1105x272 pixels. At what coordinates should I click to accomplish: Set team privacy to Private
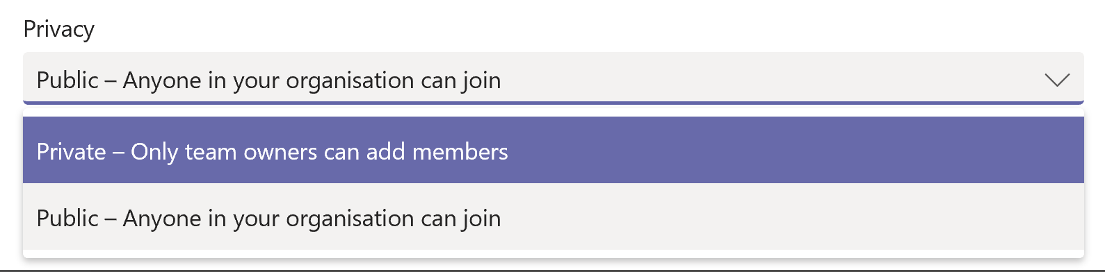pos(554,150)
